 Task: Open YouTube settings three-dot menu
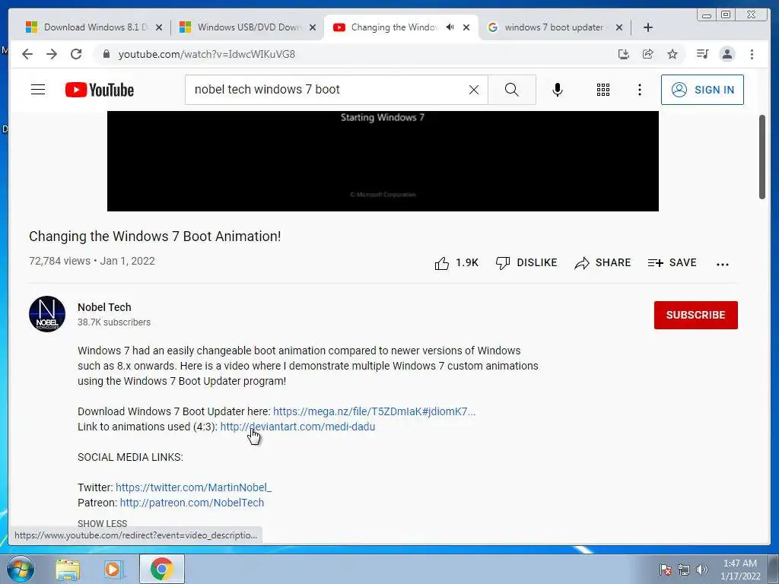pos(639,90)
